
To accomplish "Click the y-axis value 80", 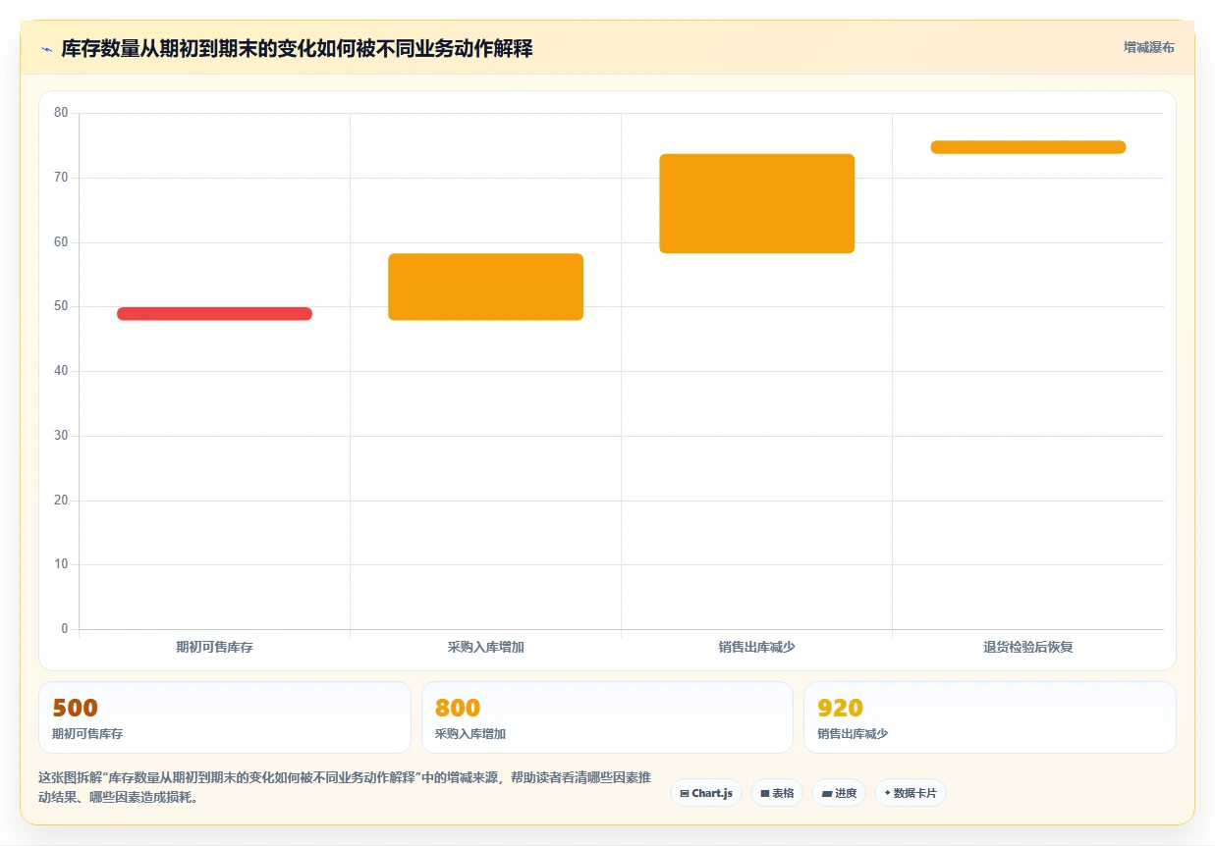I will click(x=61, y=113).
